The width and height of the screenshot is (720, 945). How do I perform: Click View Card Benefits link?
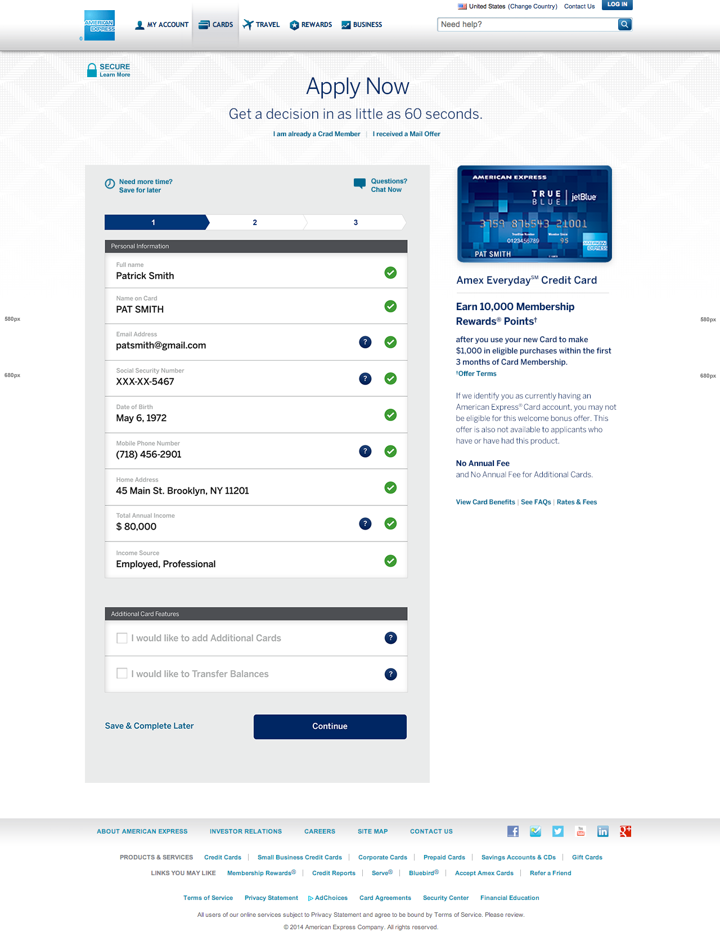tap(485, 502)
